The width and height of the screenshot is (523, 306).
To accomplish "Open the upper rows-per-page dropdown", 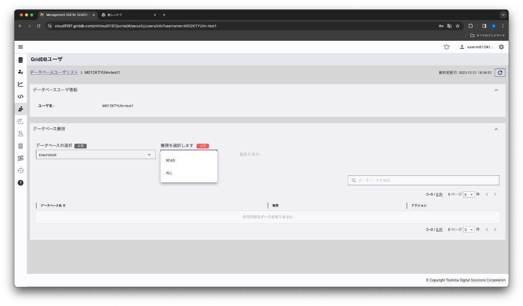I will click(x=469, y=195).
